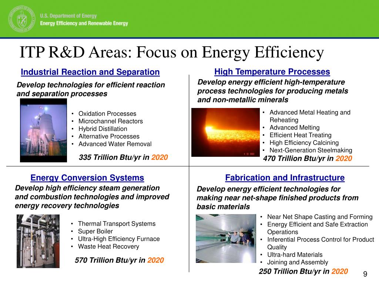Select the industrial silo tower photo
This screenshot has height=284, width=379.
coord(44,131)
